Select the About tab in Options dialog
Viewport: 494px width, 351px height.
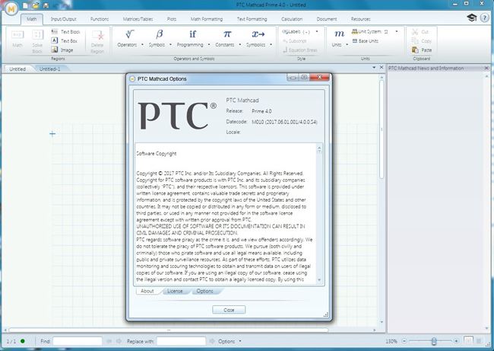(147, 291)
